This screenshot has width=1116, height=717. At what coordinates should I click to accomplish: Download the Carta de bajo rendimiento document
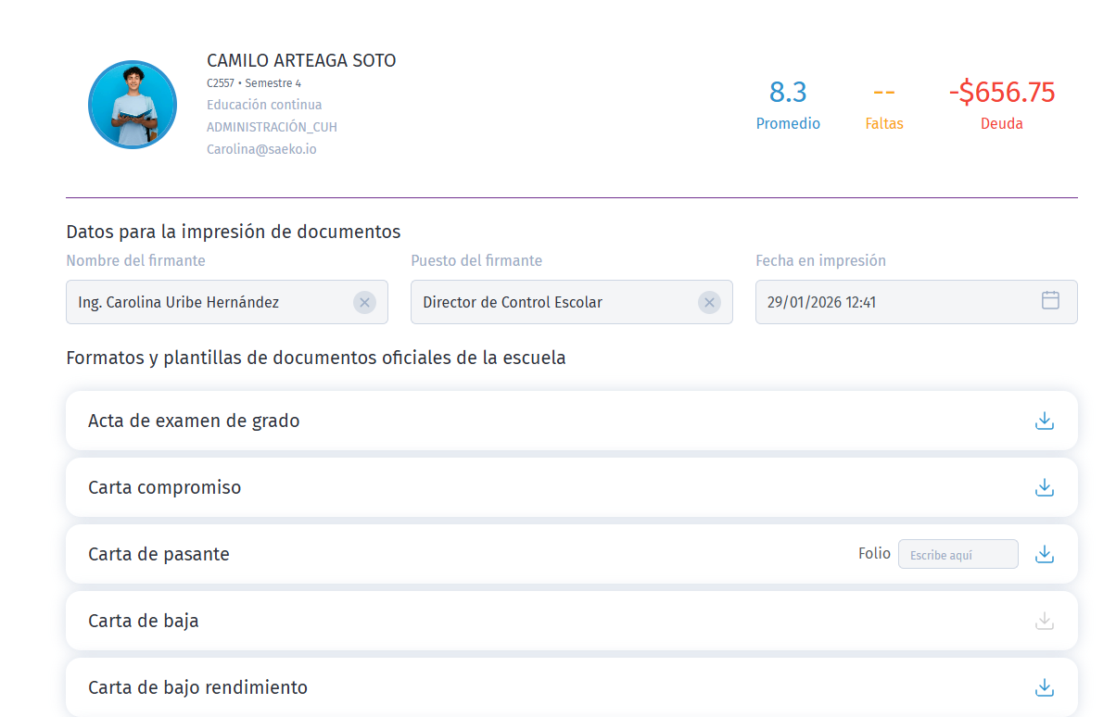tap(1045, 686)
